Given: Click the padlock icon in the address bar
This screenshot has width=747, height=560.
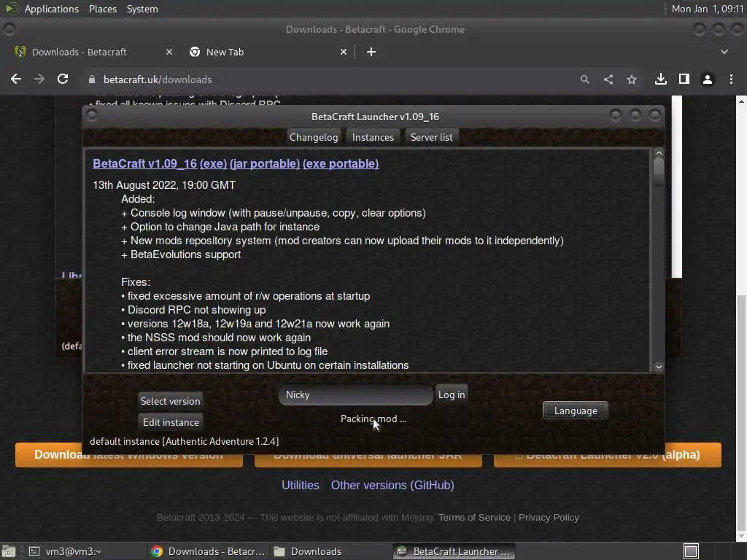Looking at the screenshot, I should tap(92, 79).
